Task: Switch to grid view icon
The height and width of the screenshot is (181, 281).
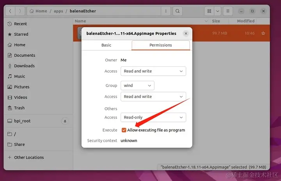Action: (x=209, y=11)
